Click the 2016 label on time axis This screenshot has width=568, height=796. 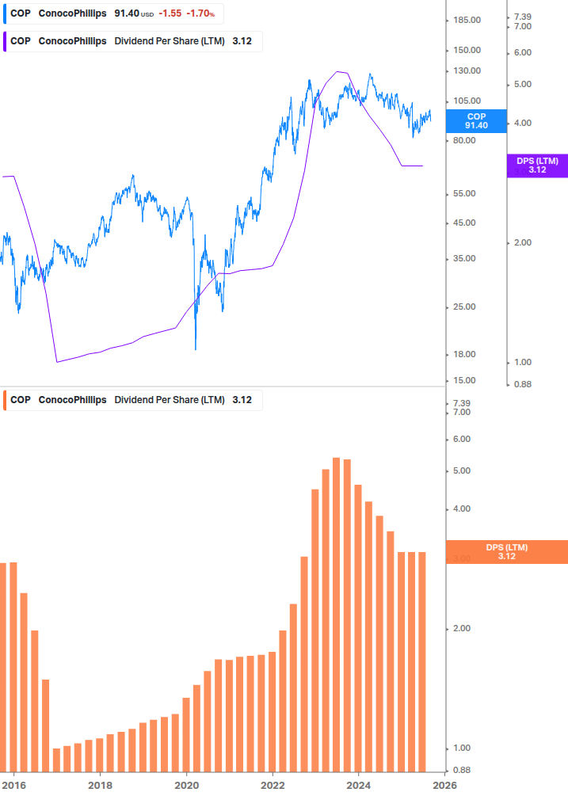[13, 786]
